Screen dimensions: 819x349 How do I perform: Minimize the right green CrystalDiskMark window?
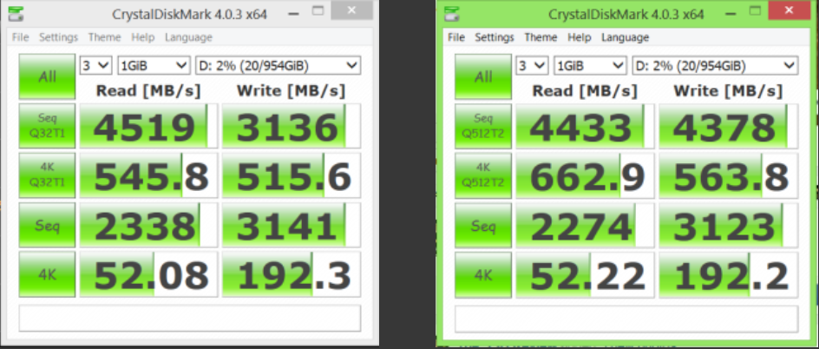tap(730, 14)
